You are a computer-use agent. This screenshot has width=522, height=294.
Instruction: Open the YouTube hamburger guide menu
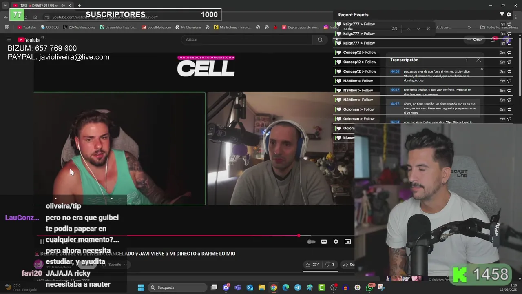9,40
